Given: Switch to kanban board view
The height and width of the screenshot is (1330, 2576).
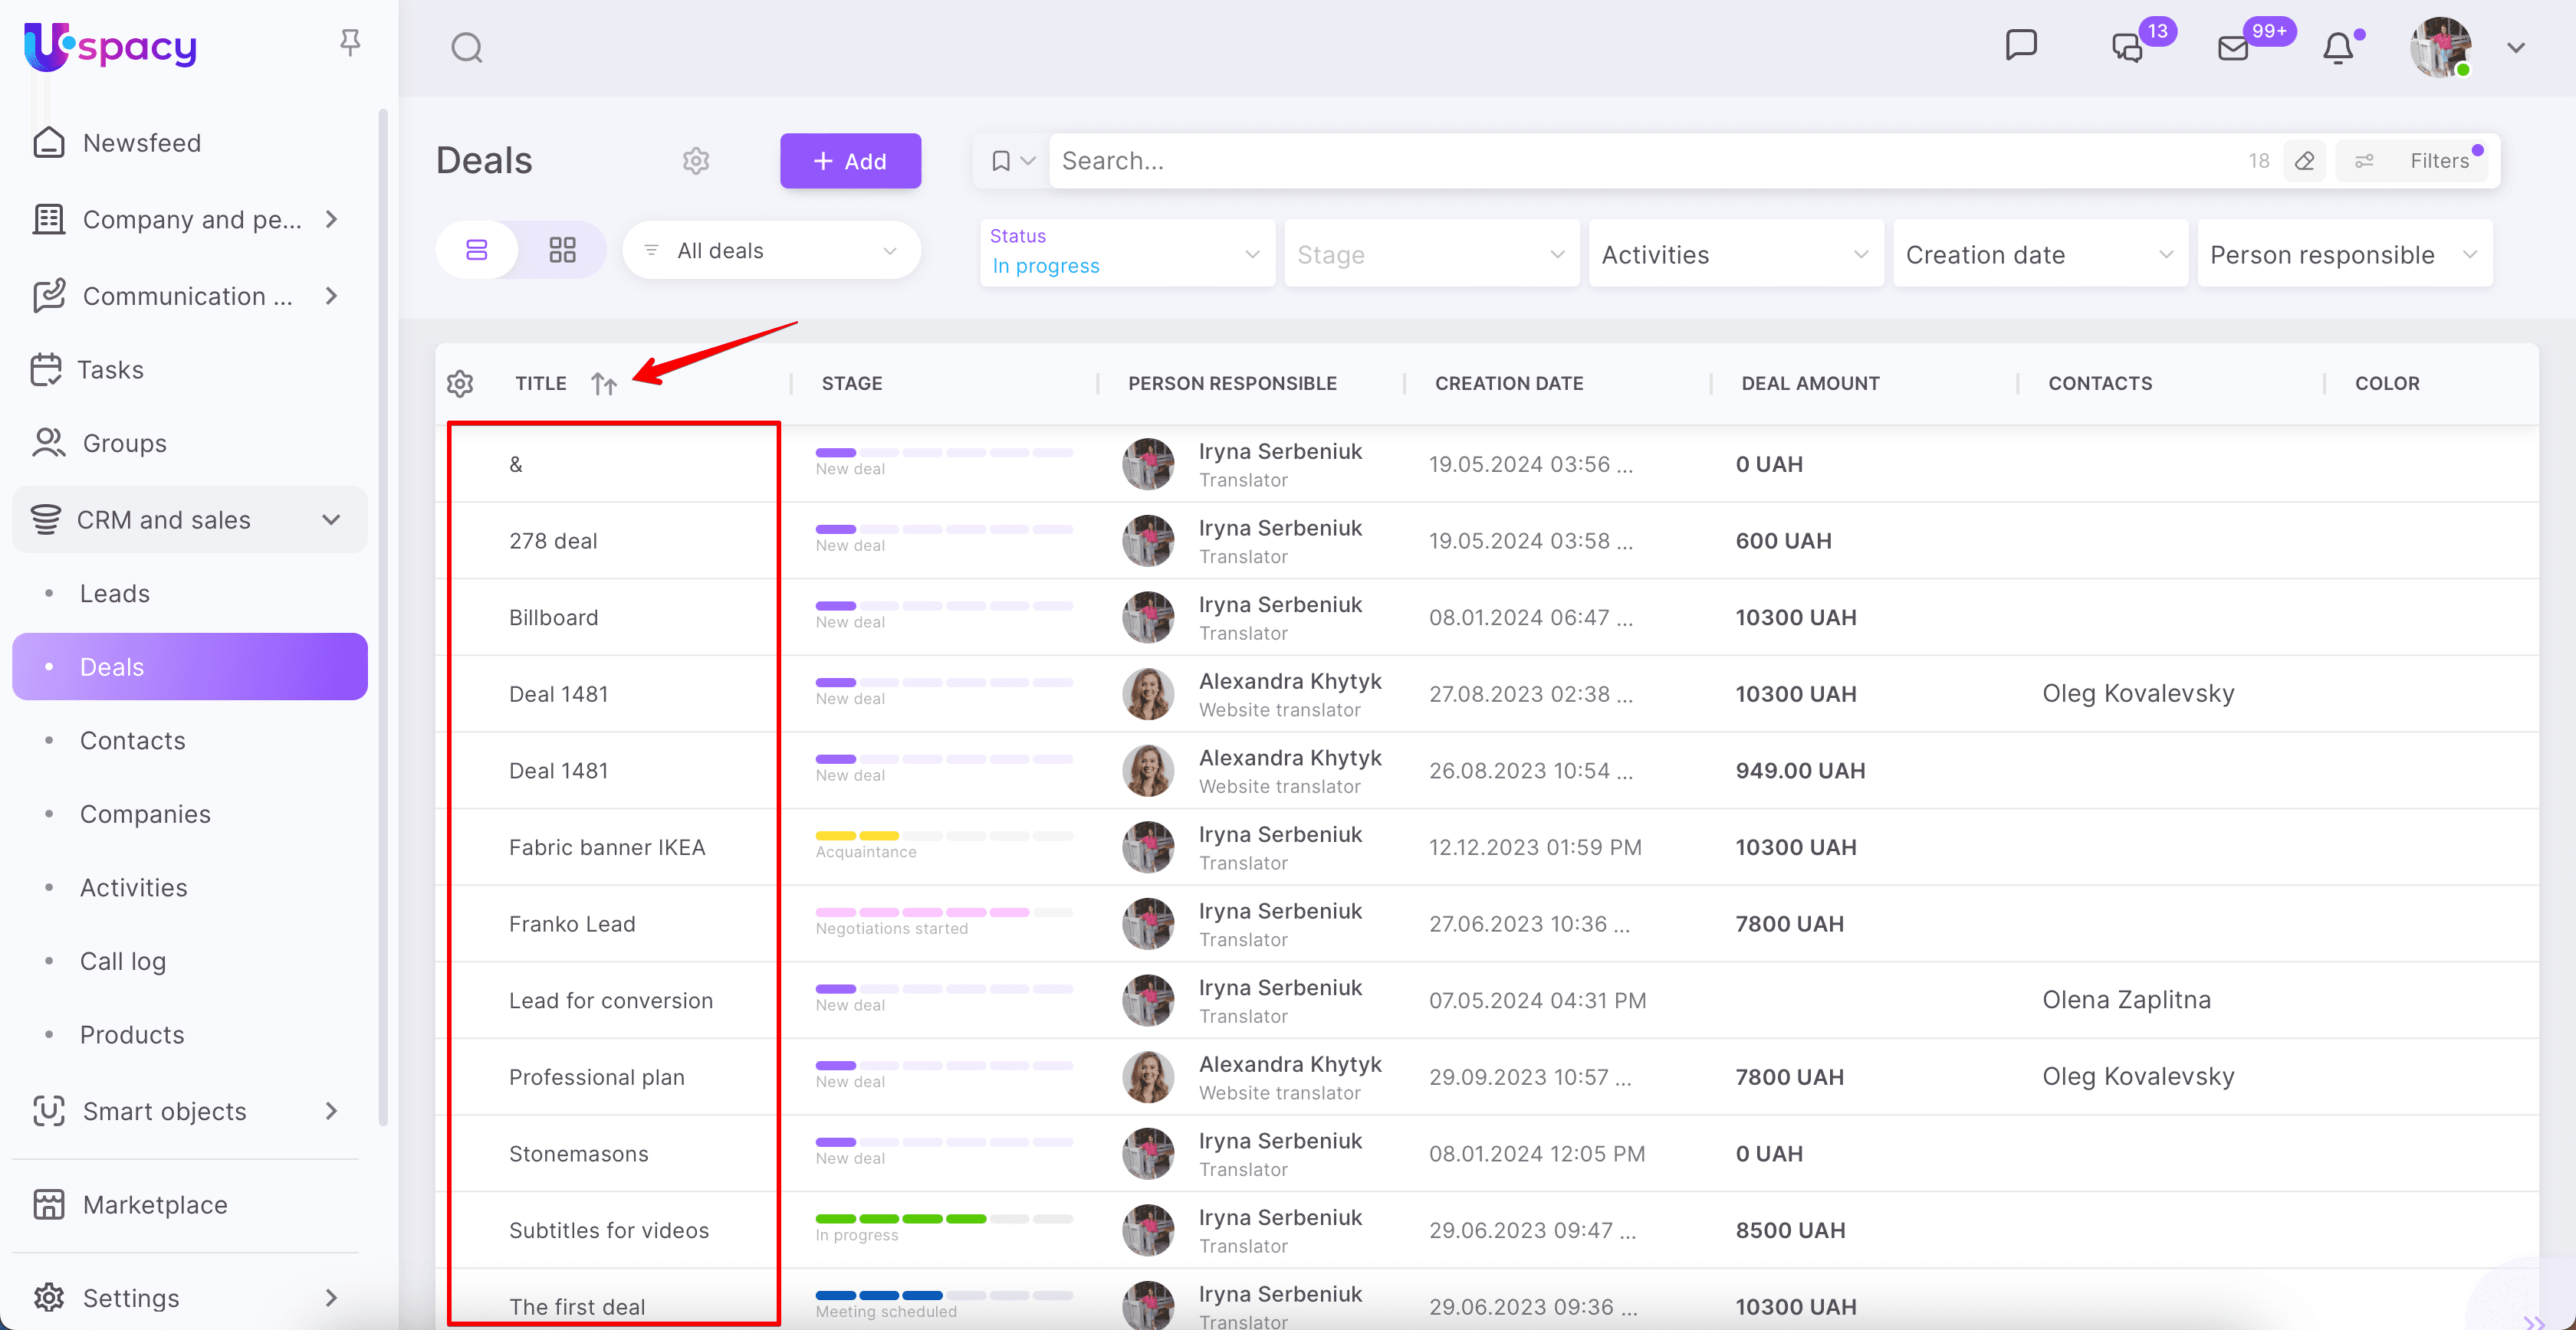Looking at the screenshot, I should (x=562, y=250).
